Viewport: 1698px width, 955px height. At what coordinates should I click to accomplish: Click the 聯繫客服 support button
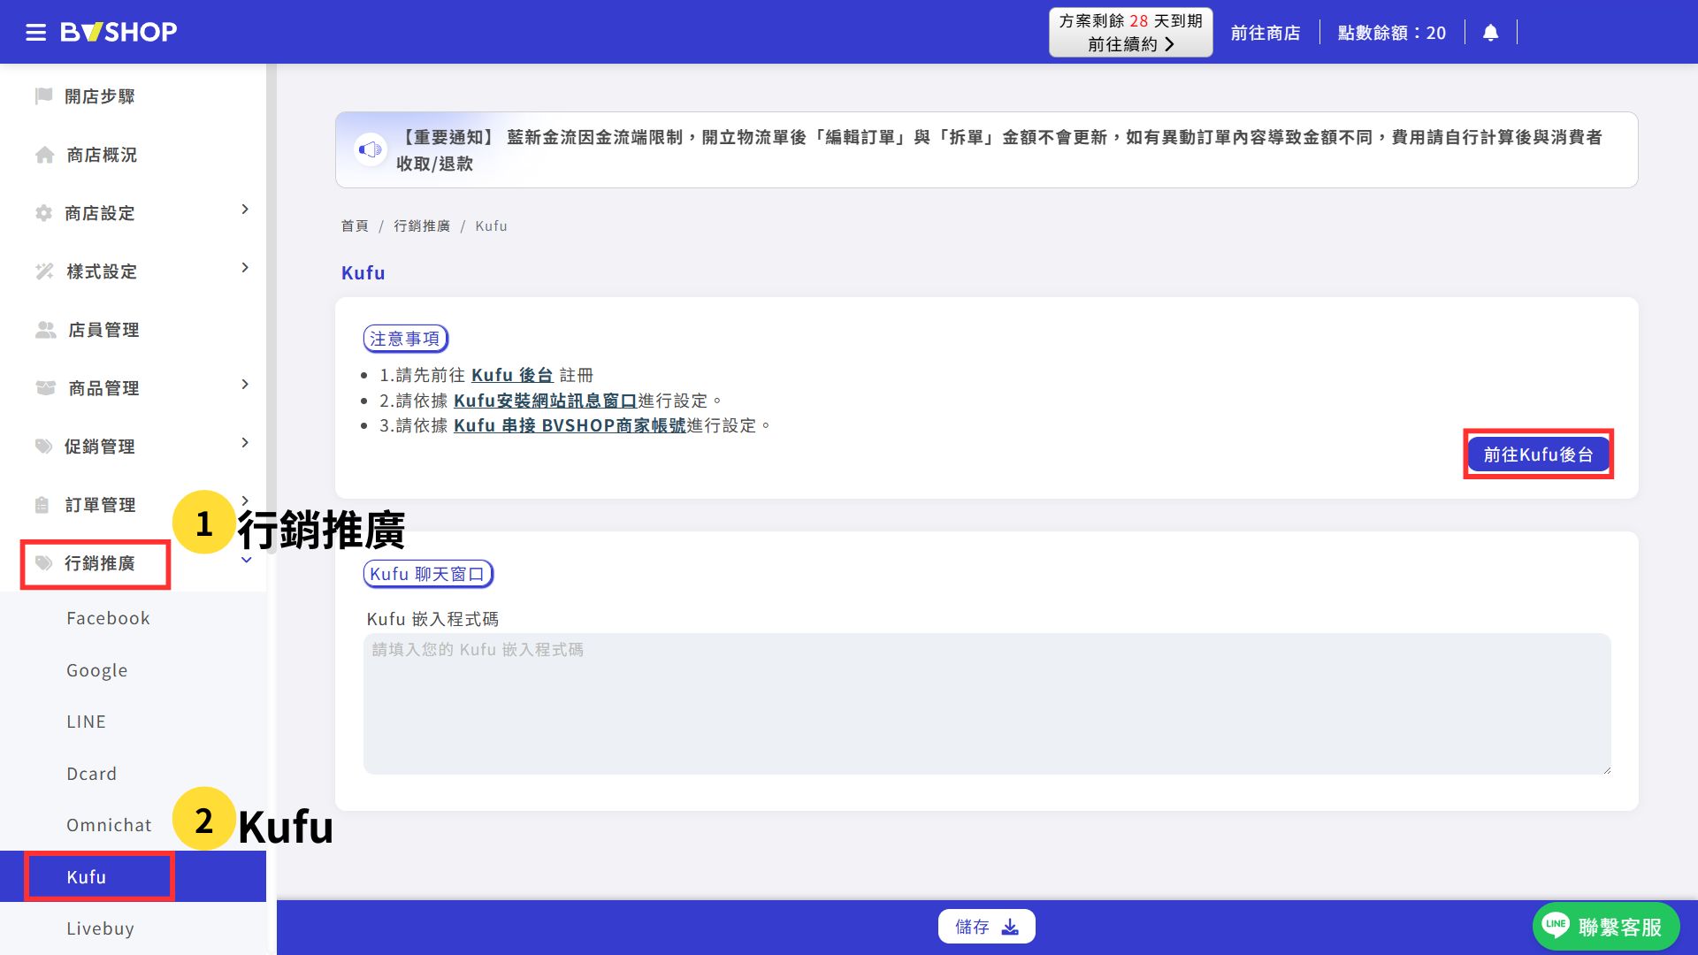coord(1606,926)
